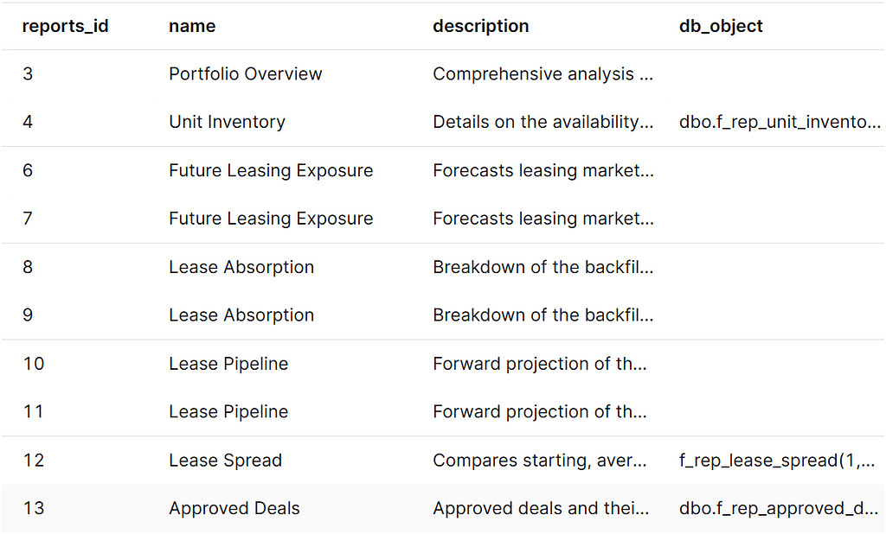Sort by the reports_id column header
Screen dimensions: 886x534
(x=65, y=26)
